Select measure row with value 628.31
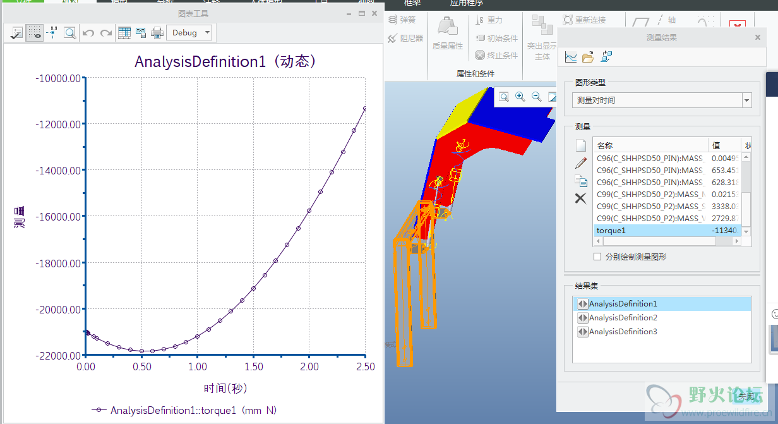778x424 pixels. [667, 183]
